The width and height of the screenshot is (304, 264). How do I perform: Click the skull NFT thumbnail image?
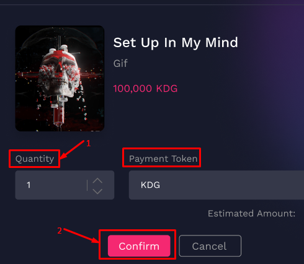(x=60, y=78)
